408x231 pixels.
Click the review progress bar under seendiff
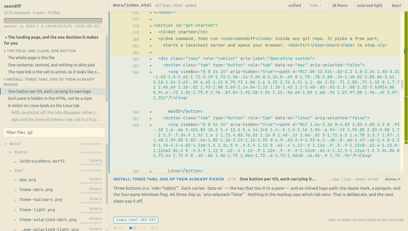pyautogui.click(x=53, y=20)
